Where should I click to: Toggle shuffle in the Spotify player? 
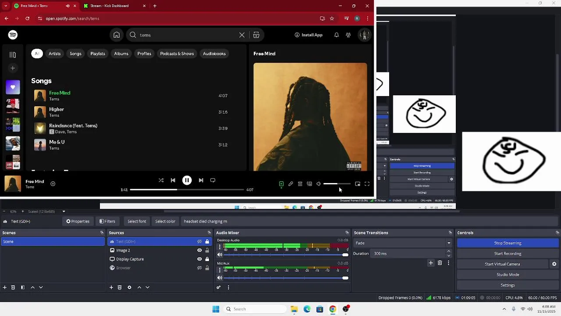click(x=161, y=180)
